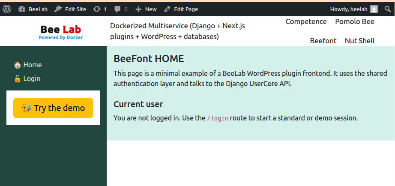Click the padlock icon beside Login
The height and width of the screenshot is (186, 395).
pos(18,79)
